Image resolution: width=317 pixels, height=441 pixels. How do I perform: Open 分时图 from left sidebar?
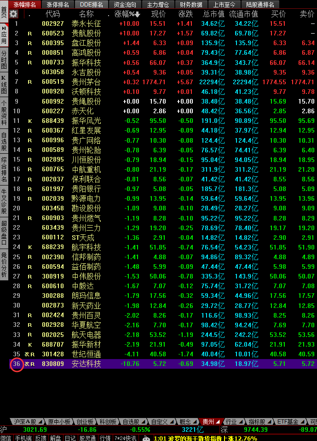pyautogui.click(x=4, y=60)
